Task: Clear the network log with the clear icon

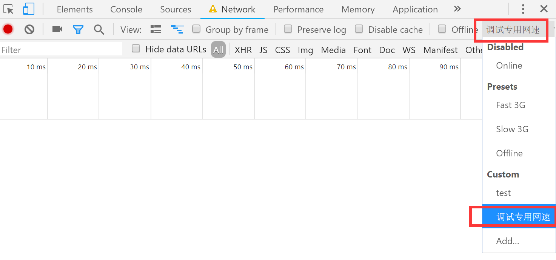Action: tap(29, 29)
